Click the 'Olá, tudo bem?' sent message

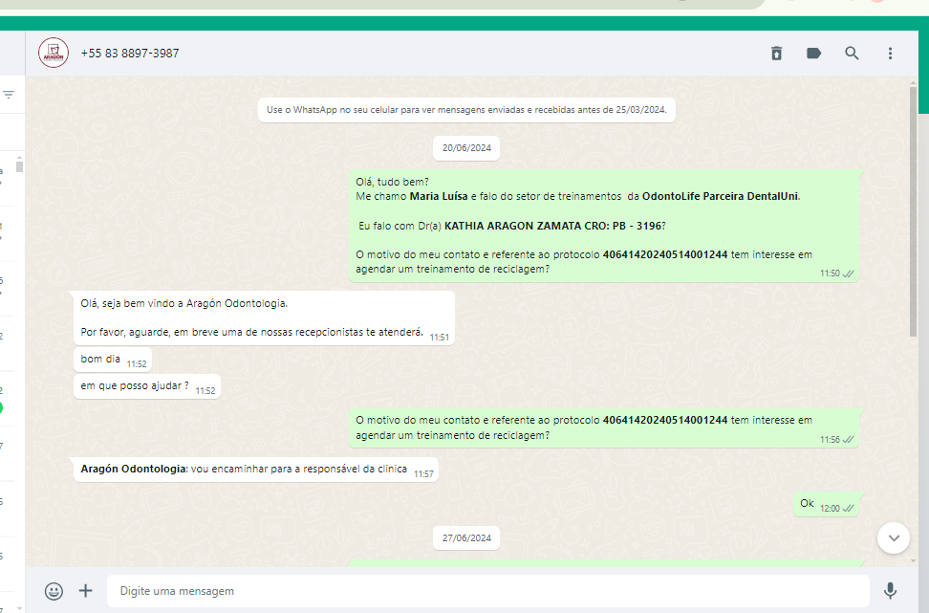point(604,226)
